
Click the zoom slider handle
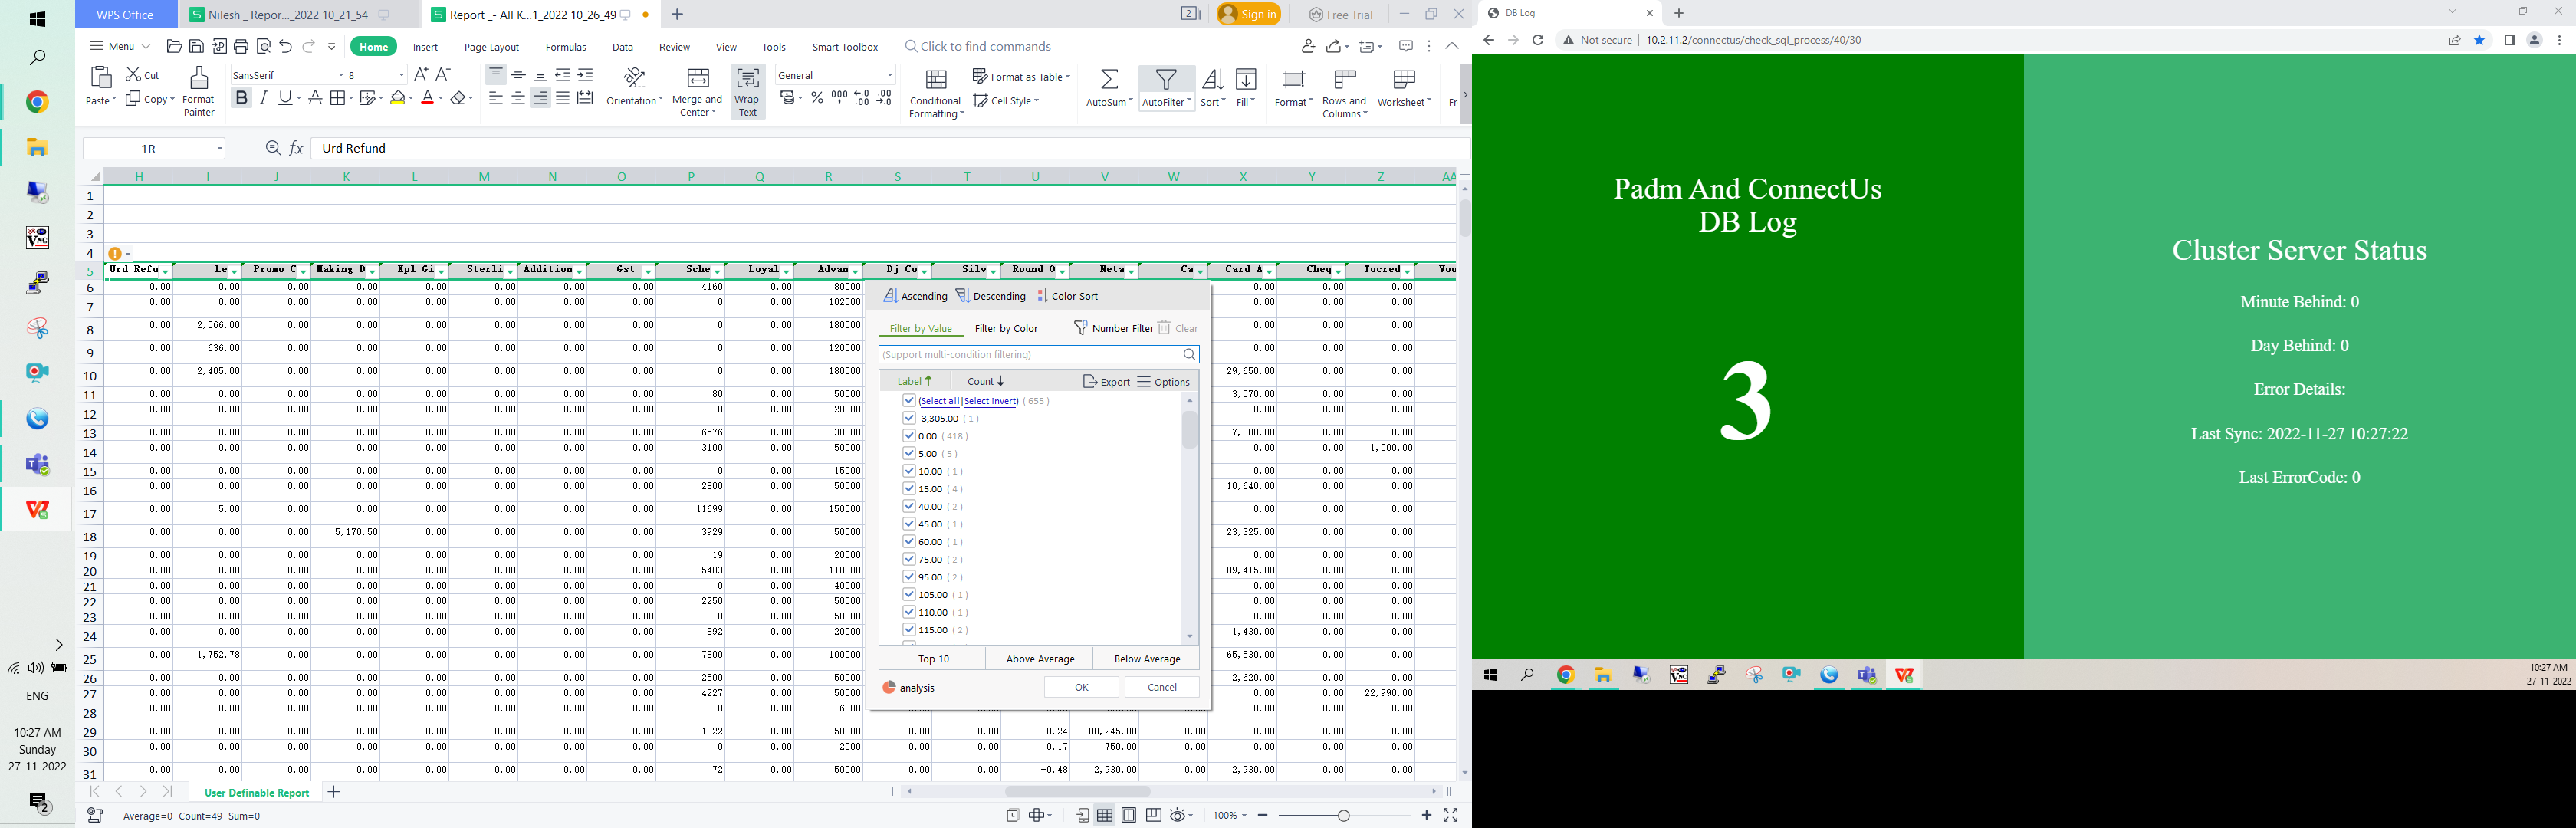click(x=1343, y=816)
